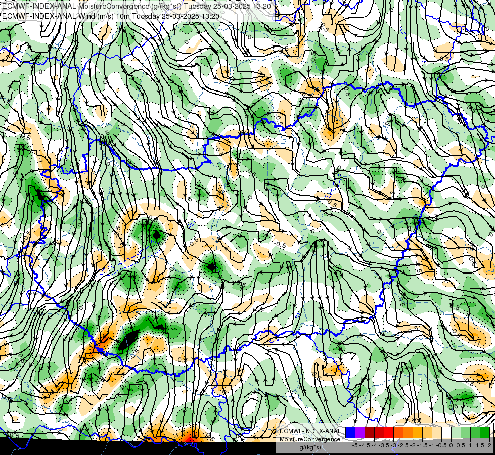Select the light orange swatch between -1.5 and -1

click(427, 433)
